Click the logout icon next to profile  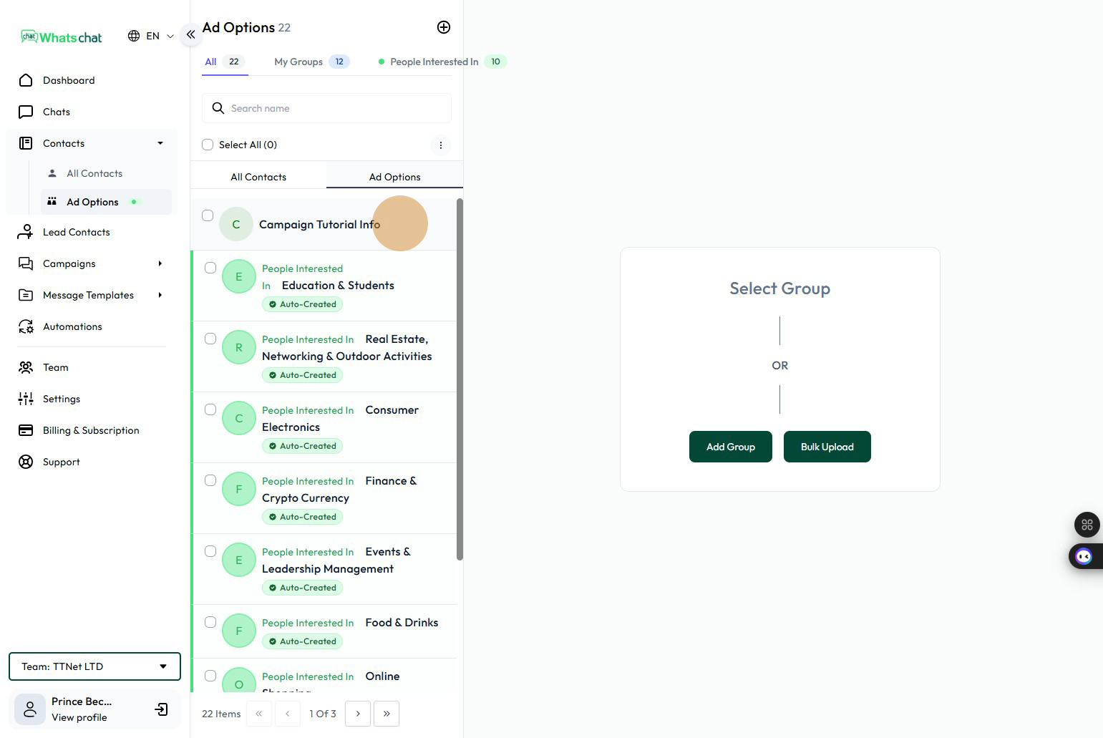click(162, 709)
